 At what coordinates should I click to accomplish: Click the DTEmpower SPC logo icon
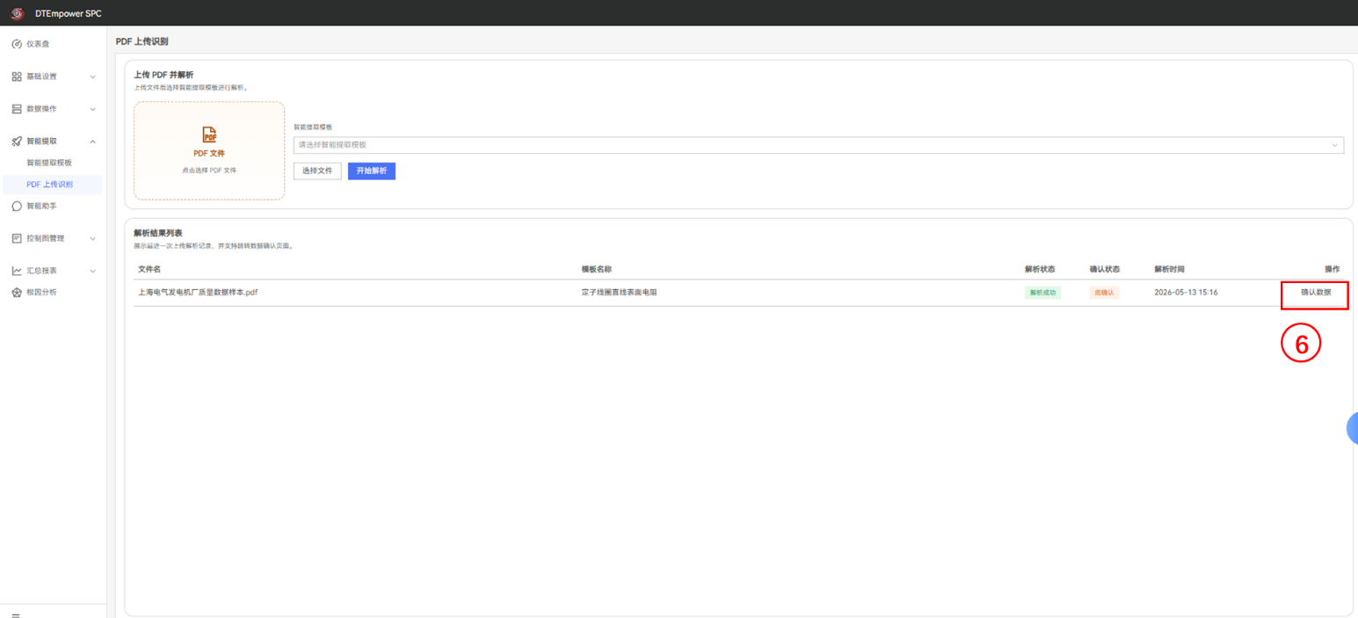click(x=17, y=13)
